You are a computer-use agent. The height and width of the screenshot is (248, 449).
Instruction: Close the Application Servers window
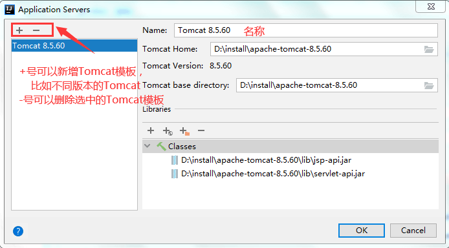[x=431, y=6]
